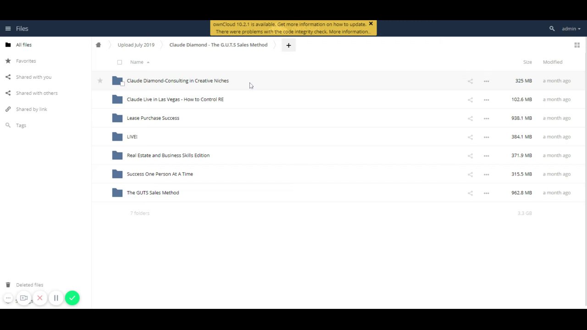
Task: Pause the screen recording
Action: click(x=56, y=298)
